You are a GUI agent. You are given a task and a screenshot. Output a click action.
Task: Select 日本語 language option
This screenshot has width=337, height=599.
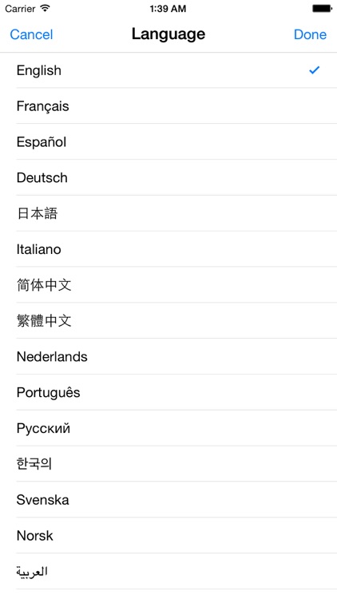(x=168, y=213)
